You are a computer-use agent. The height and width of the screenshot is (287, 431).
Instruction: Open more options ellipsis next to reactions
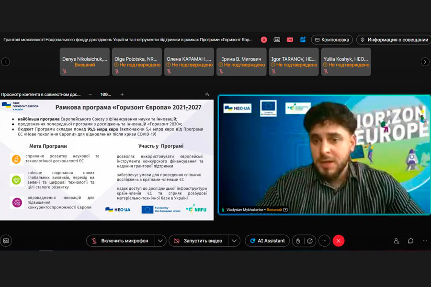point(324,241)
